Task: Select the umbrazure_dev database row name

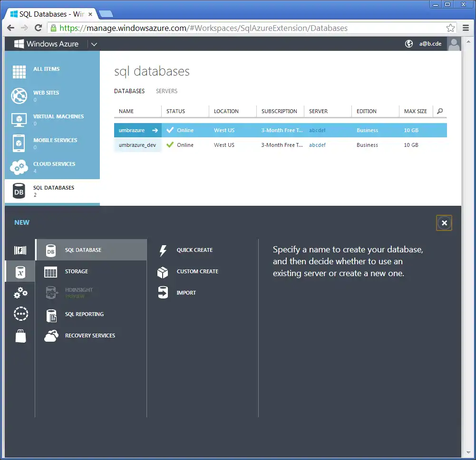Action: coord(137,145)
